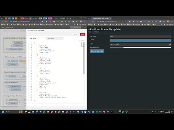Open VS Code from the taskbar
Viewport: 174px width, 130px height.
tap(82, 112)
